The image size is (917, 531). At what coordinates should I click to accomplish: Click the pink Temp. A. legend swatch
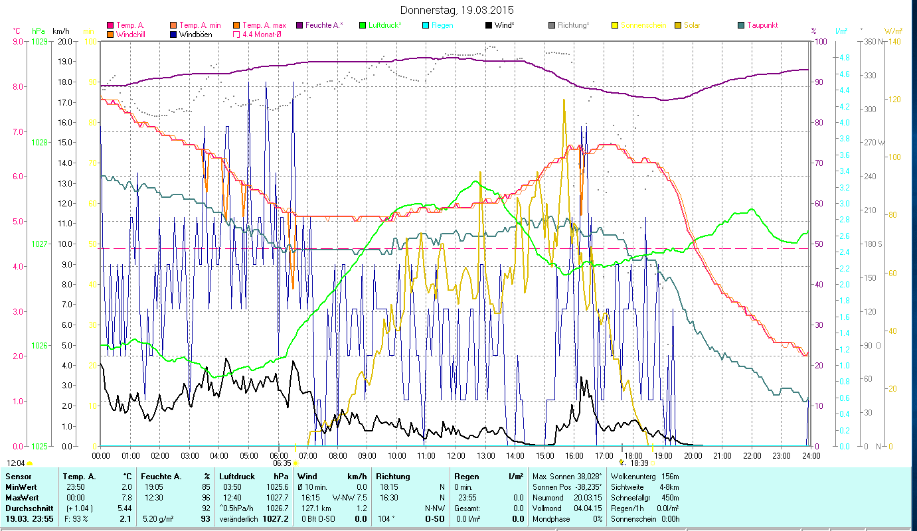pos(110,25)
